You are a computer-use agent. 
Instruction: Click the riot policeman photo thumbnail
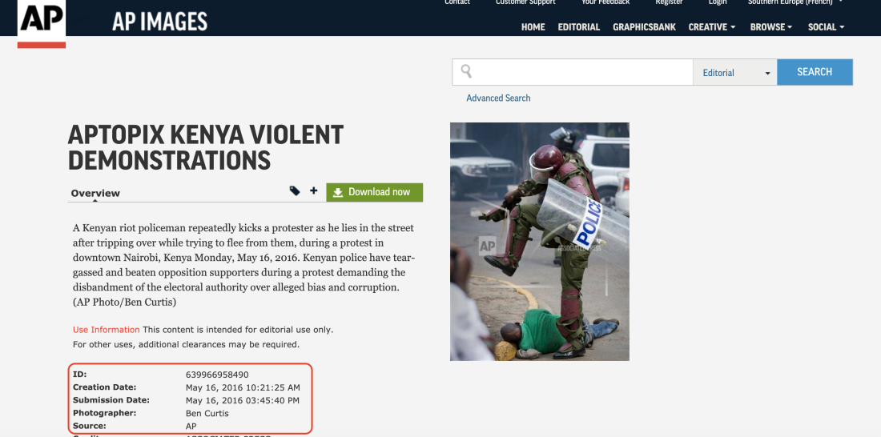pos(539,242)
